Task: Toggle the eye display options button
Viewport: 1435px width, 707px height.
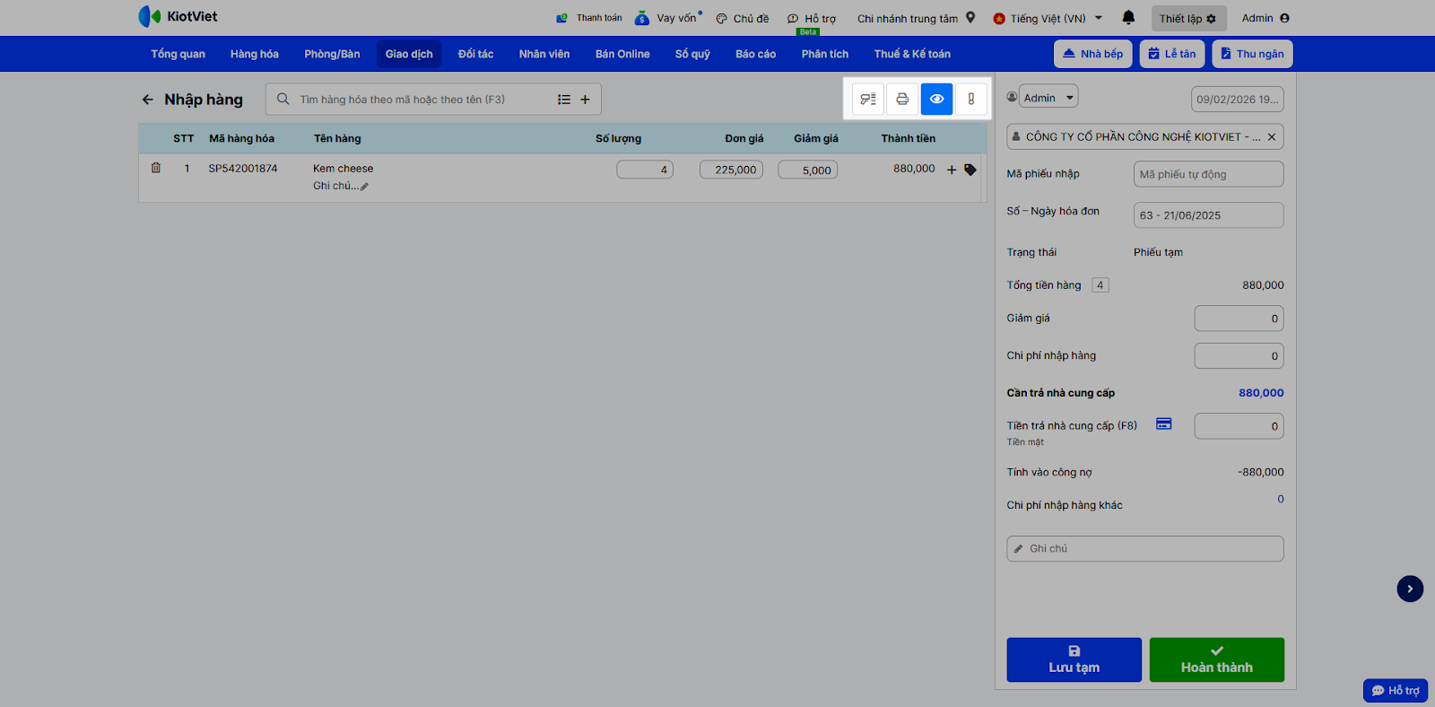Action: 936,99
